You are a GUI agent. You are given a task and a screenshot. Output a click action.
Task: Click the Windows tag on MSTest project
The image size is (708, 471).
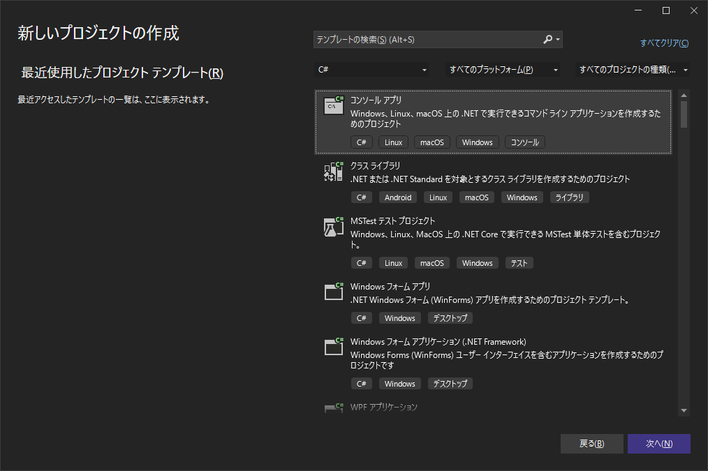pos(478,263)
